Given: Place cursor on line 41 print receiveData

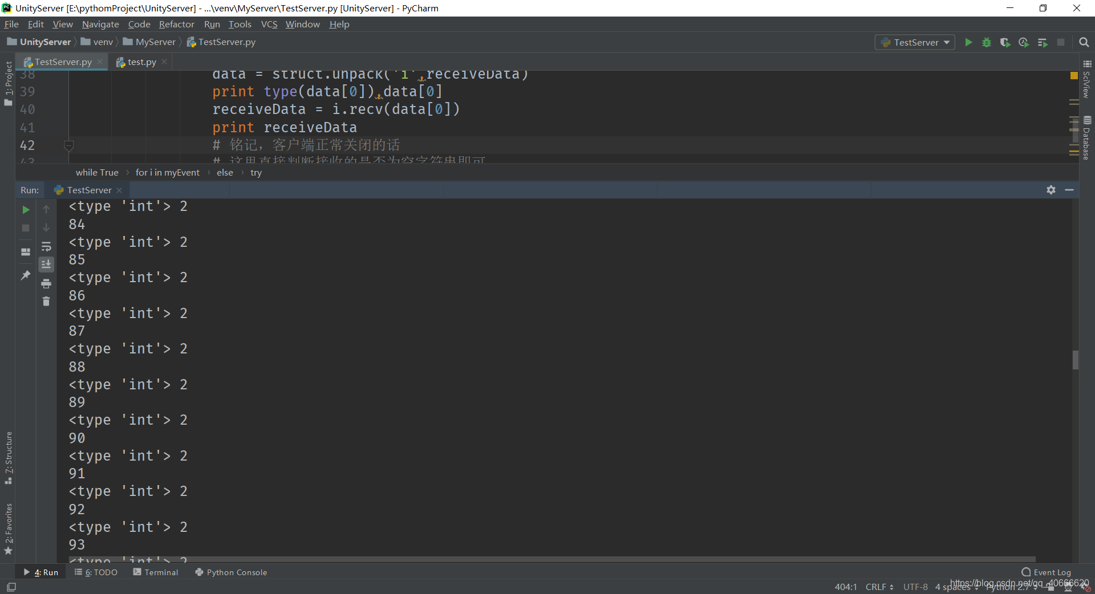Looking at the screenshot, I should coord(285,127).
